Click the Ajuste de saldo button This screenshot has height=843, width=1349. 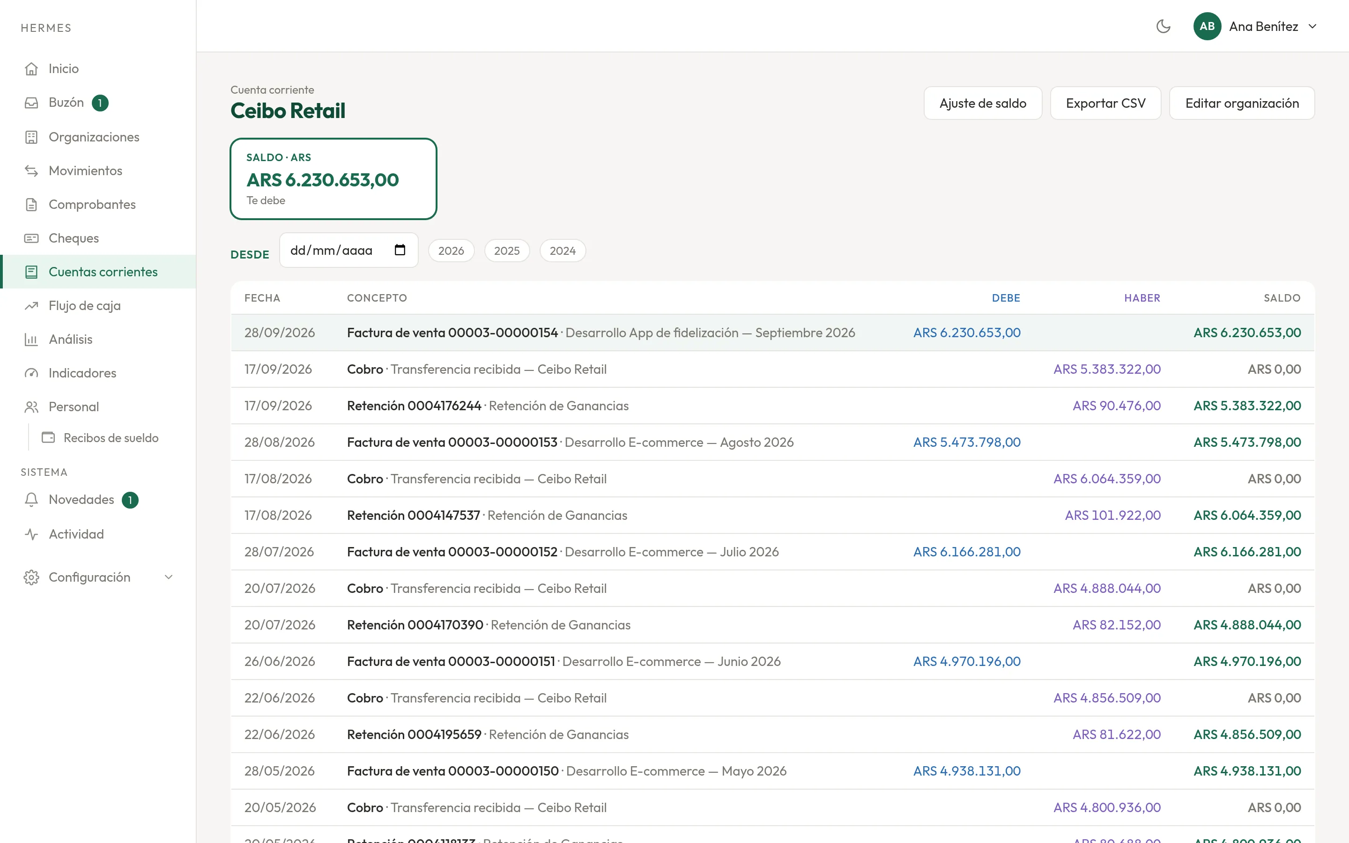[983, 103]
